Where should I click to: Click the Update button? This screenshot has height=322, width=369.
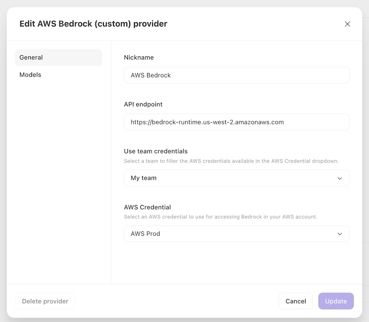pos(336,301)
